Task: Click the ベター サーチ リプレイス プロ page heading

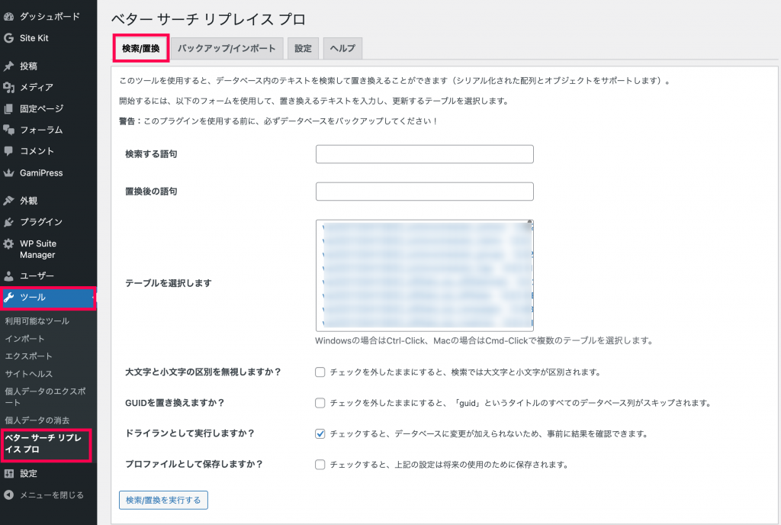Action: (x=208, y=19)
